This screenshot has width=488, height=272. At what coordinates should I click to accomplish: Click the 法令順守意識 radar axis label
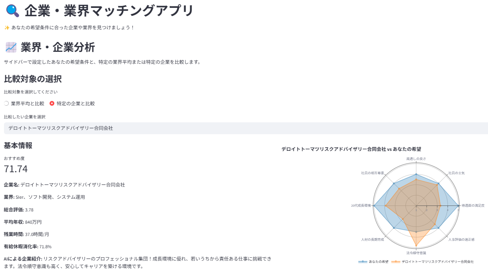(x=416, y=253)
